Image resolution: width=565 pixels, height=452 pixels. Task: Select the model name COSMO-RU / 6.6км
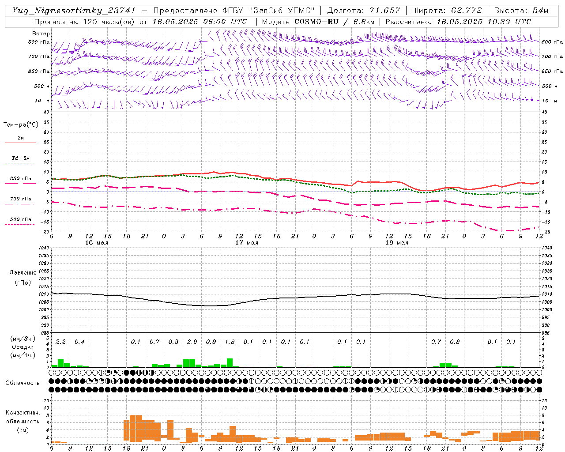click(335, 22)
